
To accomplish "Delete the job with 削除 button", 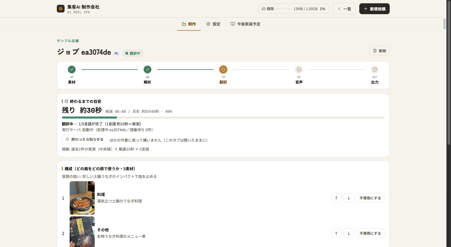I will [x=379, y=51].
